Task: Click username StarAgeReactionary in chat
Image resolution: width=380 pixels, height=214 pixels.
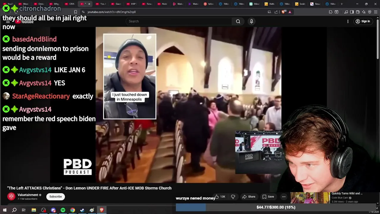Action: (41, 96)
